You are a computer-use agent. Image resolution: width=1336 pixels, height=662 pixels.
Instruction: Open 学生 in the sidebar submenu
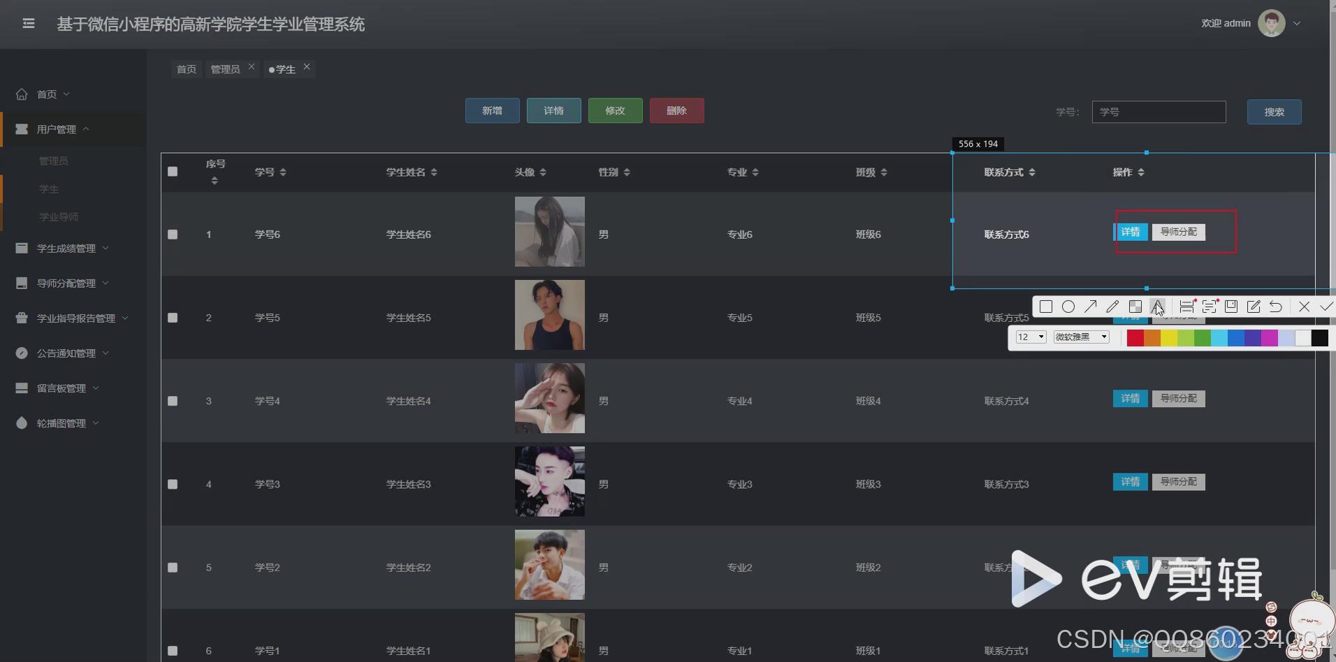point(49,189)
